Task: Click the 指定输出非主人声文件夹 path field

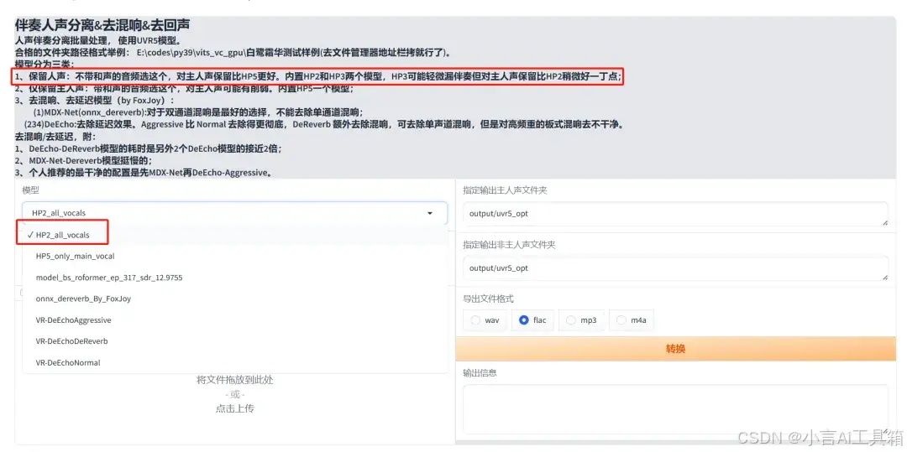Action: coord(675,268)
